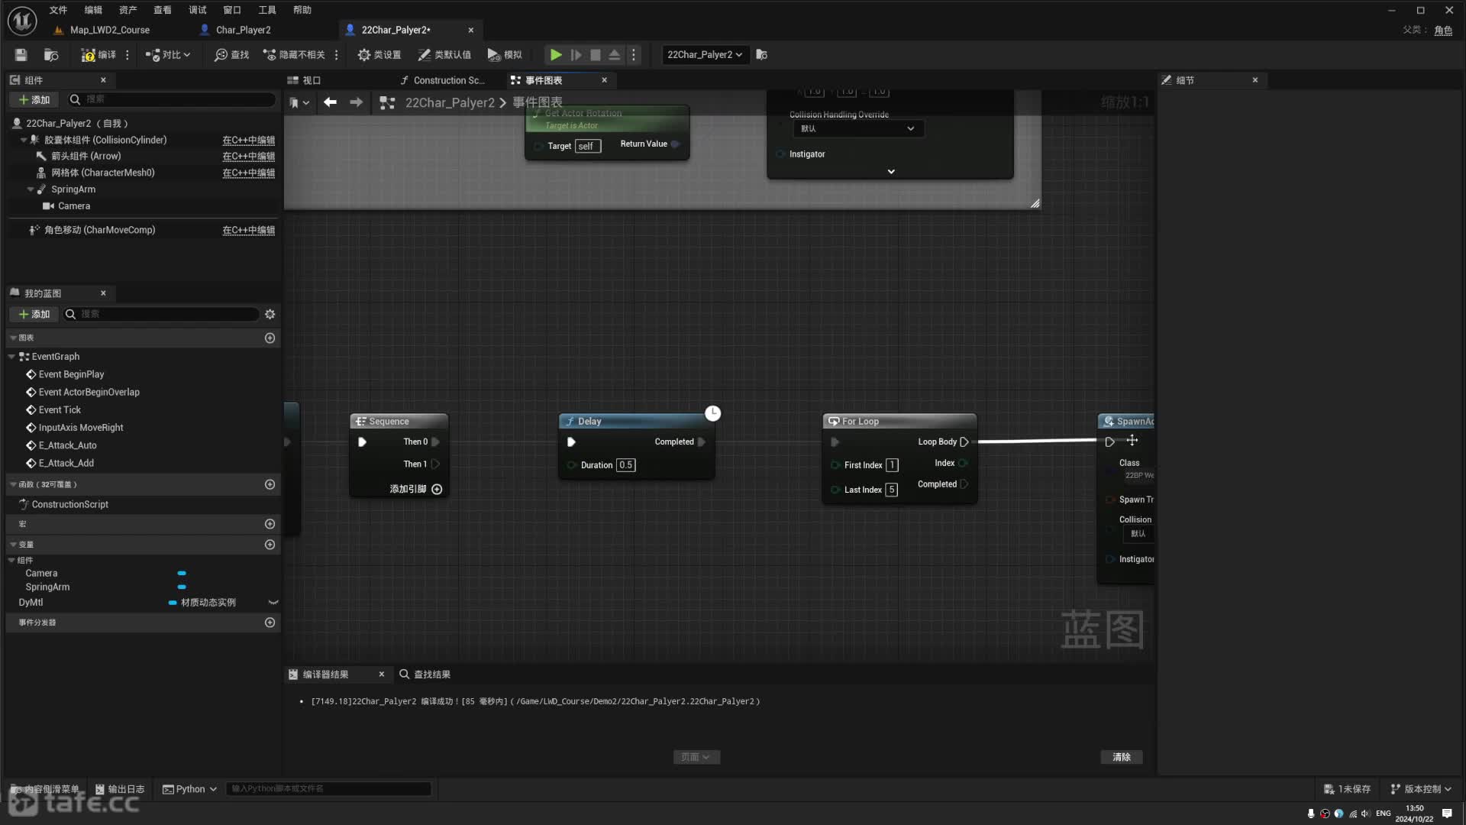The width and height of the screenshot is (1466, 825).
Task: Open the bookmarks dropdown in graph
Action: click(x=299, y=102)
